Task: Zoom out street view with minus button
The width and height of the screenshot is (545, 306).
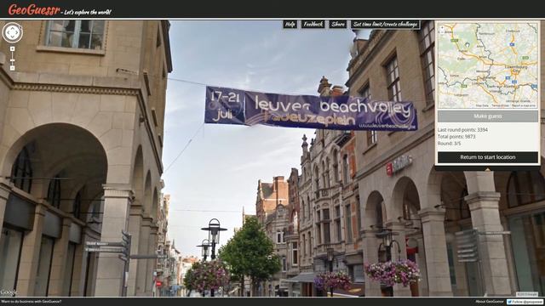Action: pyautogui.click(x=12, y=68)
